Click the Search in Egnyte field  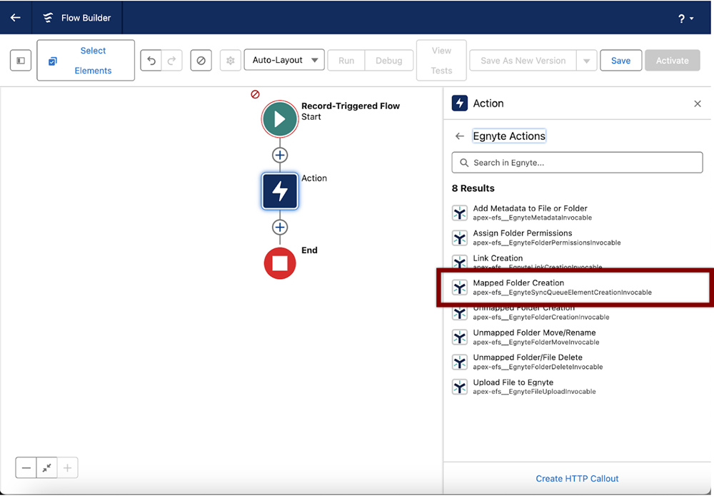pyautogui.click(x=577, y=163)
